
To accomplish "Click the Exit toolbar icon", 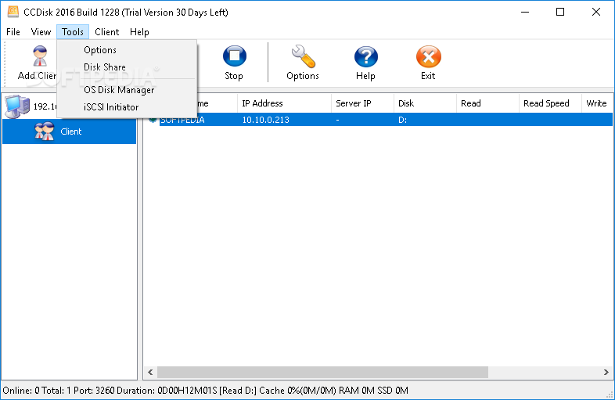I will coord(428,56).
